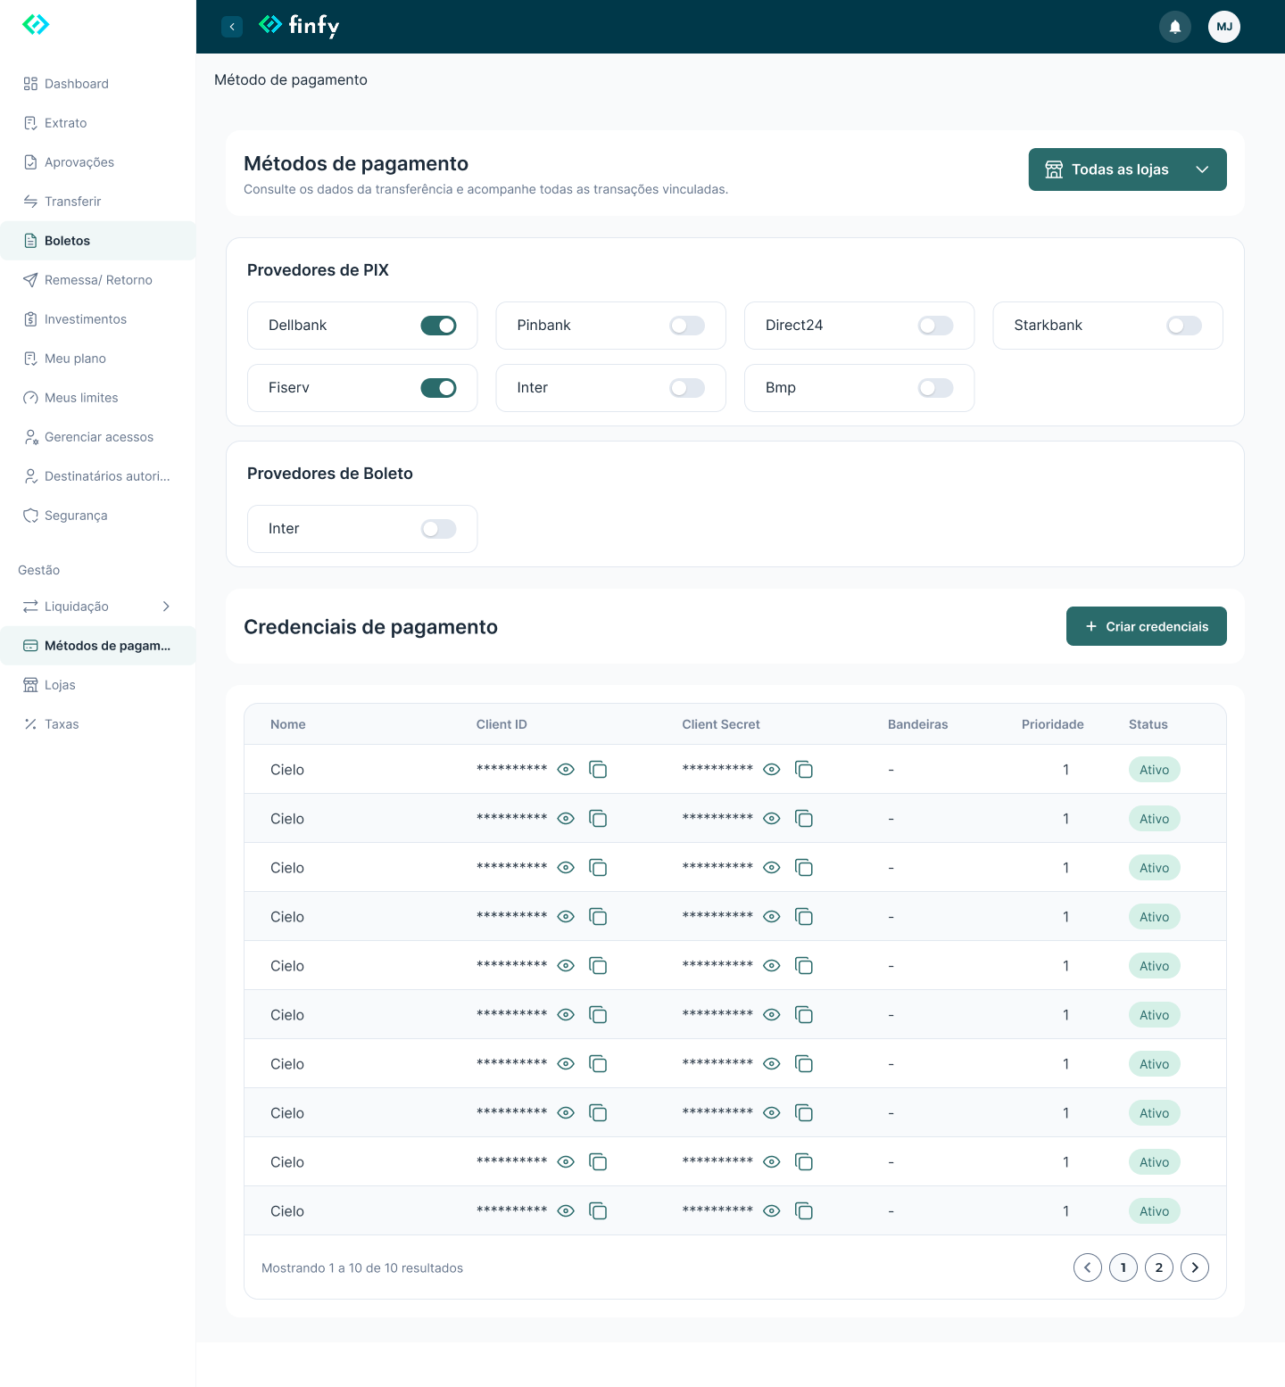Enable the Starkbank PIX provider toggle
The height and width of the screenshot is (1387, 1285).
coord(1184,326)
